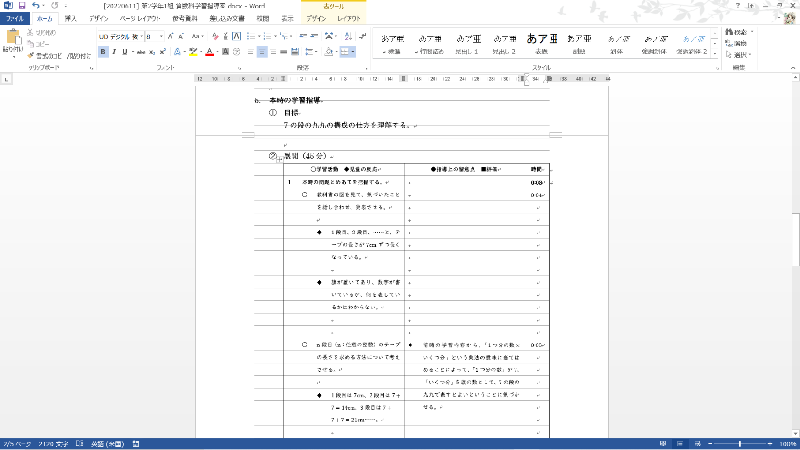Open the Change Case (Aa) dropdown
Screen dimensions: 800x450
pos(198,36)
